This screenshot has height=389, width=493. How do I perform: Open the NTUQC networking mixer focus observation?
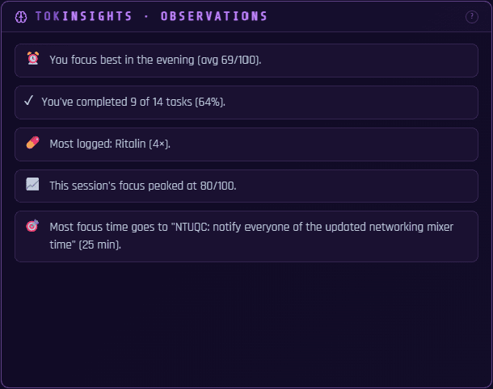point(247,236)
